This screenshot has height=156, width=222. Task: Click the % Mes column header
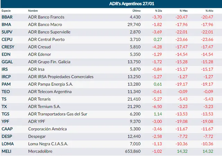tap(183, 11)
